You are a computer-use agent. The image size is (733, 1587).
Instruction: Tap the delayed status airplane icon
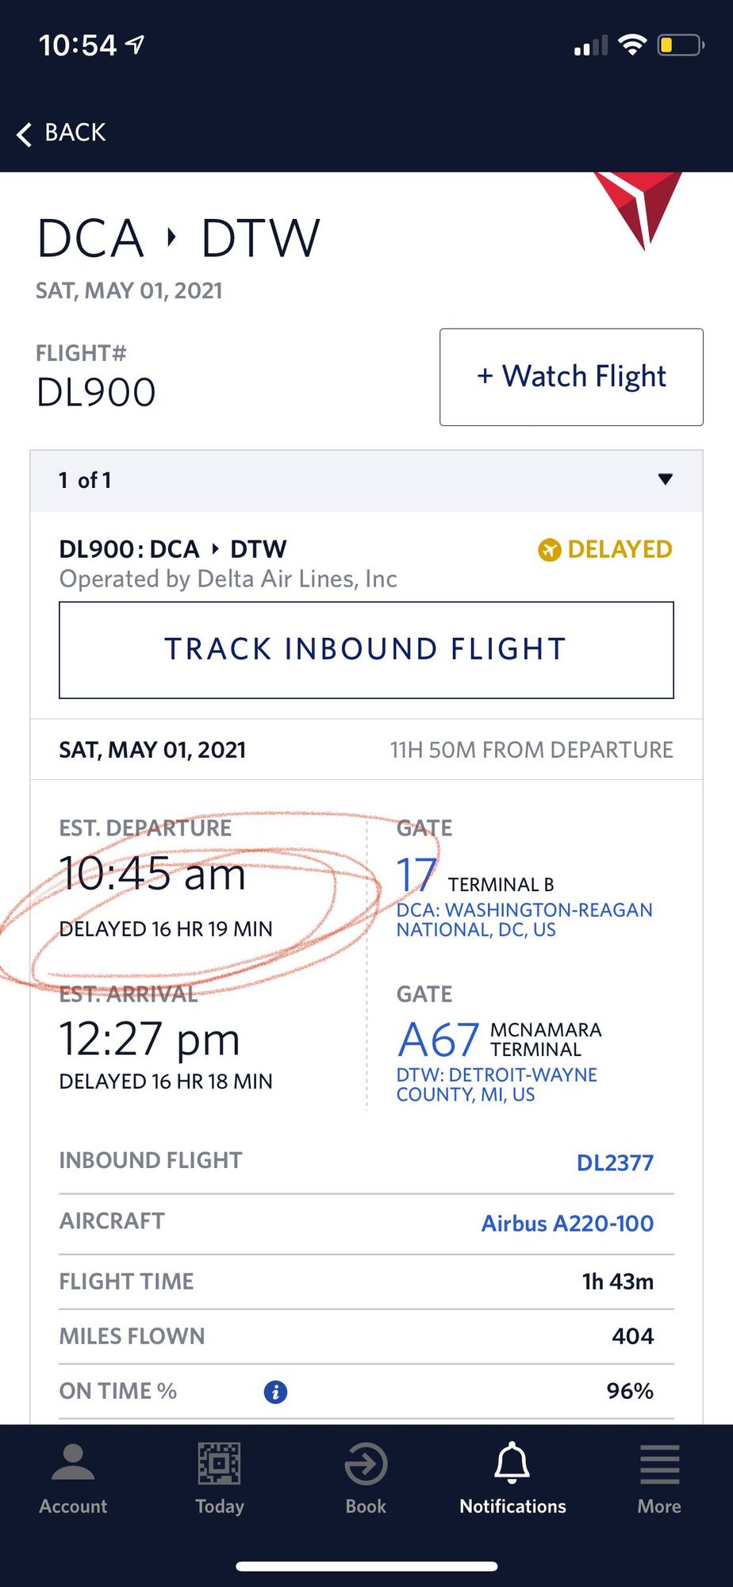(549, 549)
